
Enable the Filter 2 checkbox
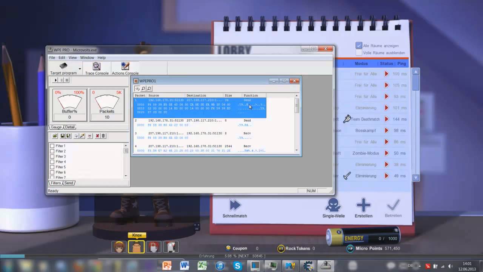(52, 151)
